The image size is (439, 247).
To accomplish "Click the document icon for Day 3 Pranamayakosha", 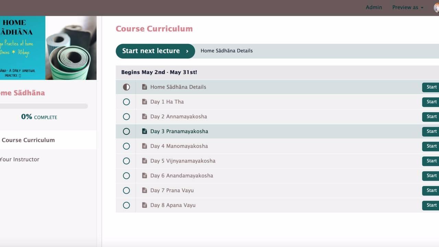I will pos(144,131).
